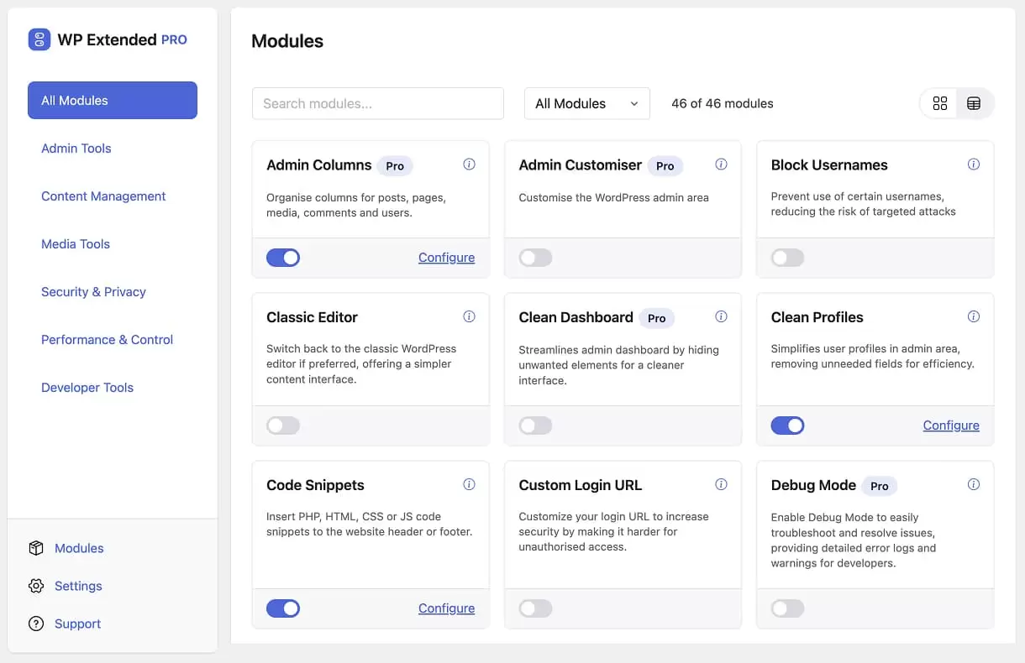Select Security & Privacy in the sidebar

point(93,291)
